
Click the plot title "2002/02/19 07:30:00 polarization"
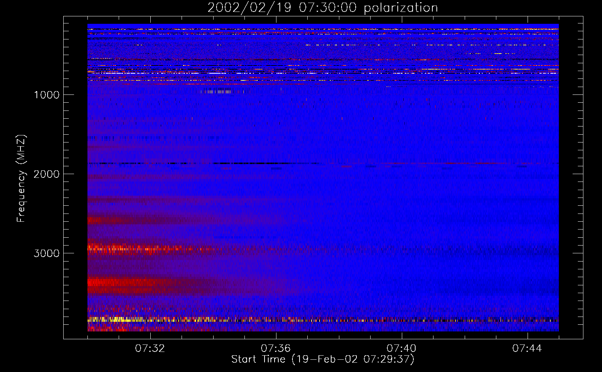pos(323,8)
